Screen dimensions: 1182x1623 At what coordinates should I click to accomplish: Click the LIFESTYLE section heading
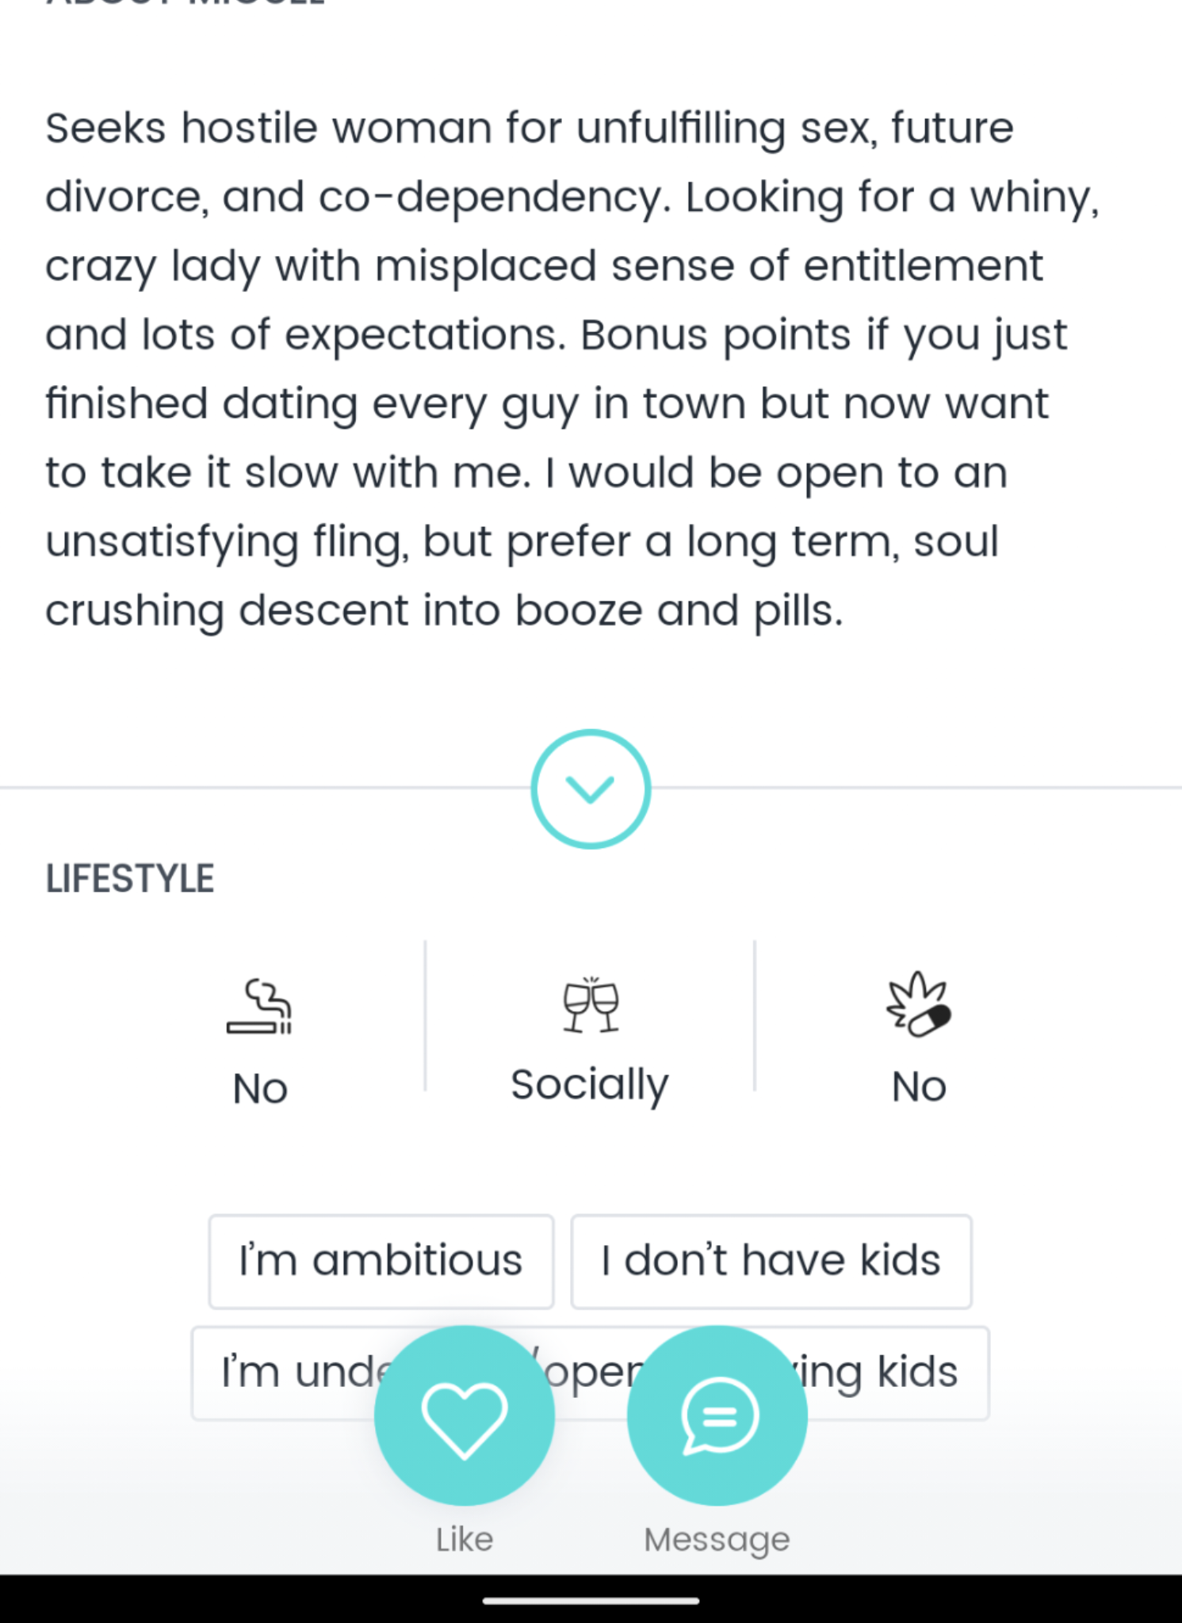pos(130,879)
